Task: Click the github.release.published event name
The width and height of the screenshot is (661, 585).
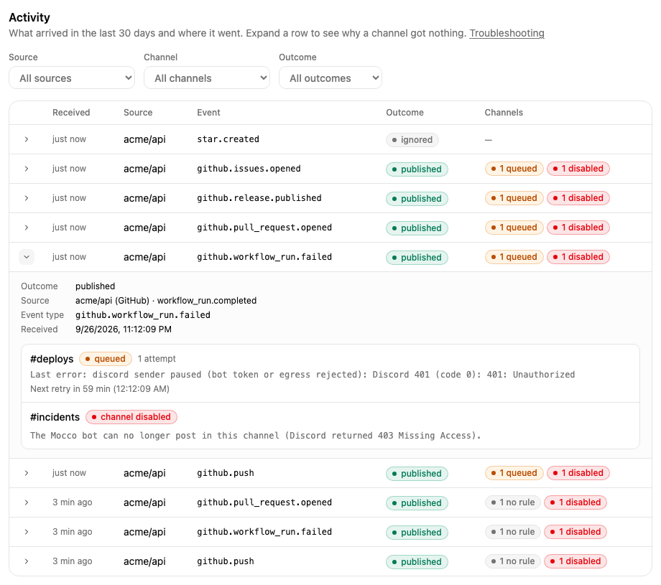Action: pos(259,198)
